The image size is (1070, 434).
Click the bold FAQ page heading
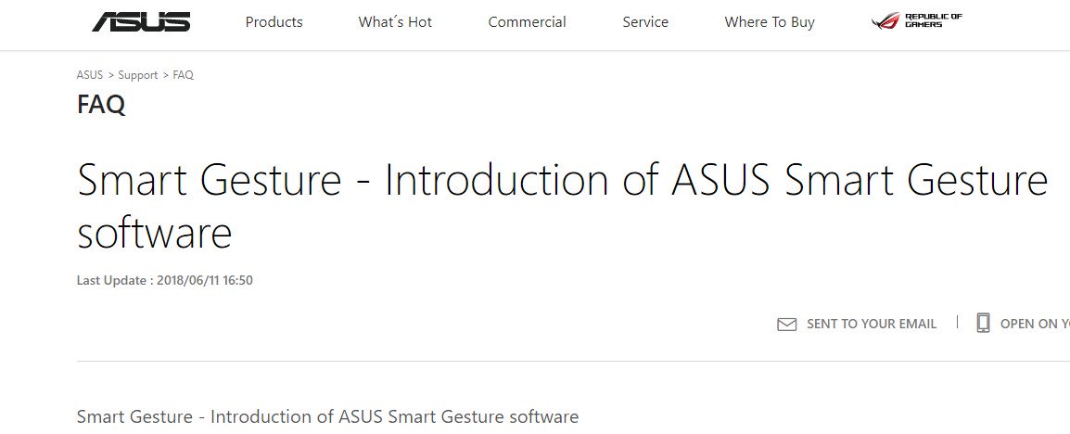101,105
